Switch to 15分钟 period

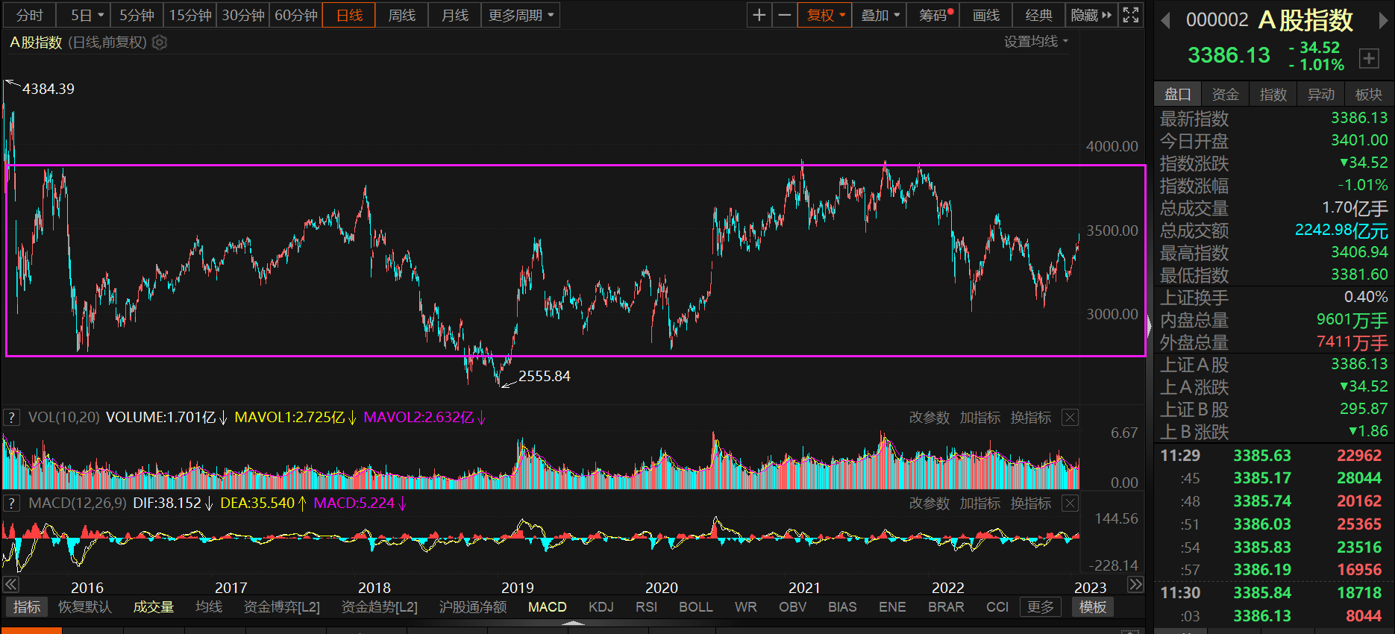(190, 15)
